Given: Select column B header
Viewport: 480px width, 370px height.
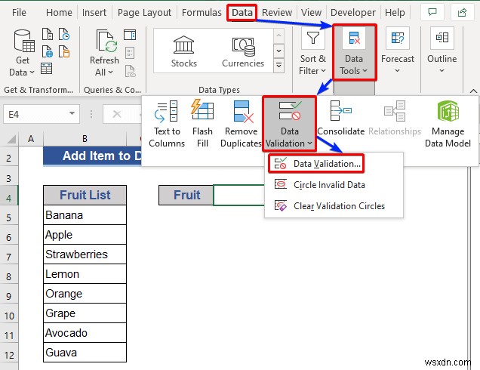Looking at the screenshot, I should (x=85, y=139).
